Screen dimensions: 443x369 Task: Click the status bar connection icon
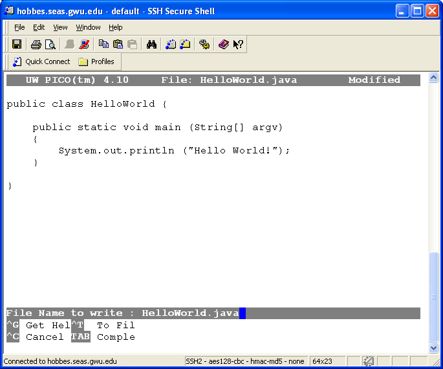pyautogui.click(x=369, y=361)
